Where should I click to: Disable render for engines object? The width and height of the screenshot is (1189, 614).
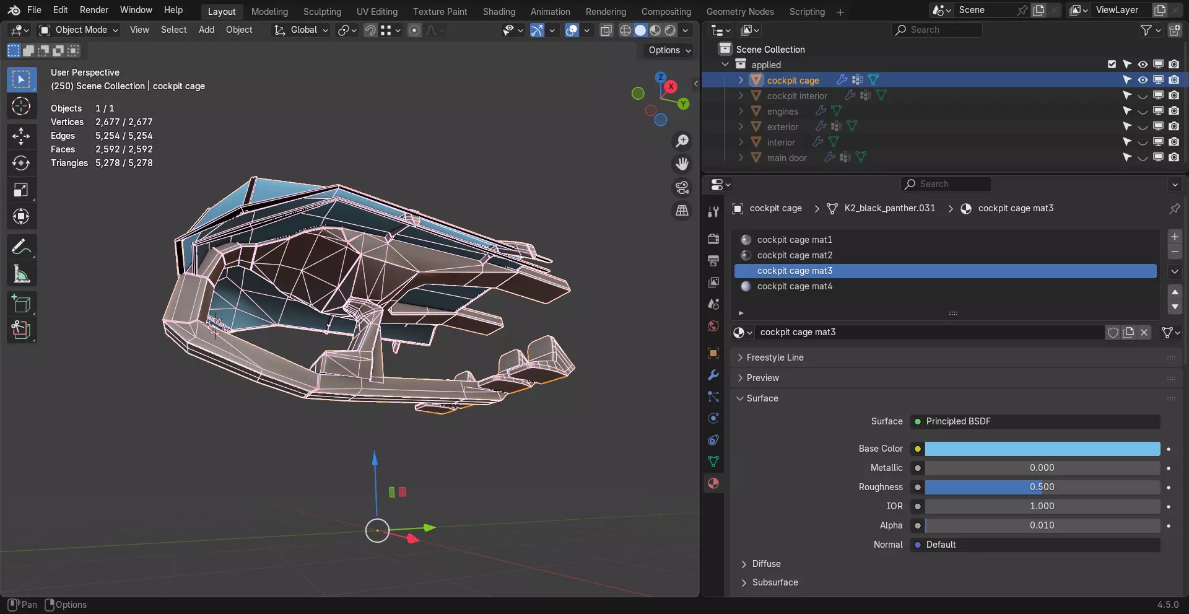click(x=1174, y=111)
